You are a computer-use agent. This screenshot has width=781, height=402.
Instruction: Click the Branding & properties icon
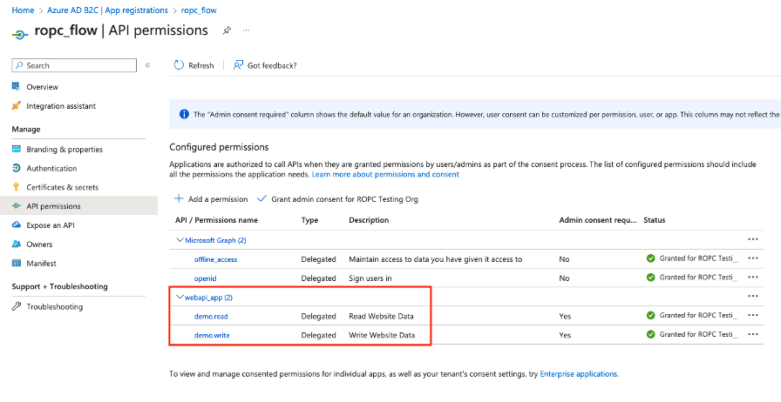point(17,149)
